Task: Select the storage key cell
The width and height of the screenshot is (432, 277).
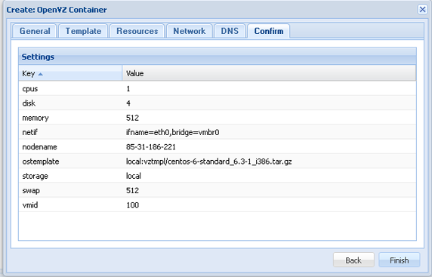Action: coord(70,176)
